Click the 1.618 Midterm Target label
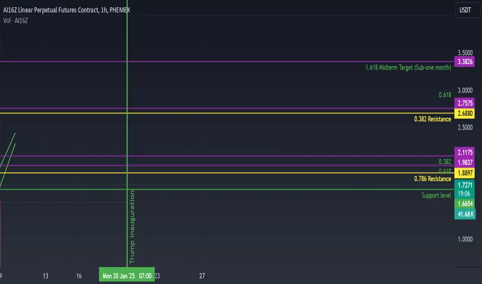 tap(408, 68)
